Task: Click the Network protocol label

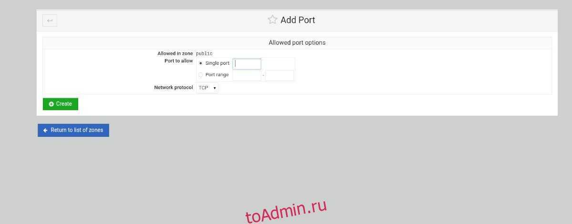Action: [174, 88]
